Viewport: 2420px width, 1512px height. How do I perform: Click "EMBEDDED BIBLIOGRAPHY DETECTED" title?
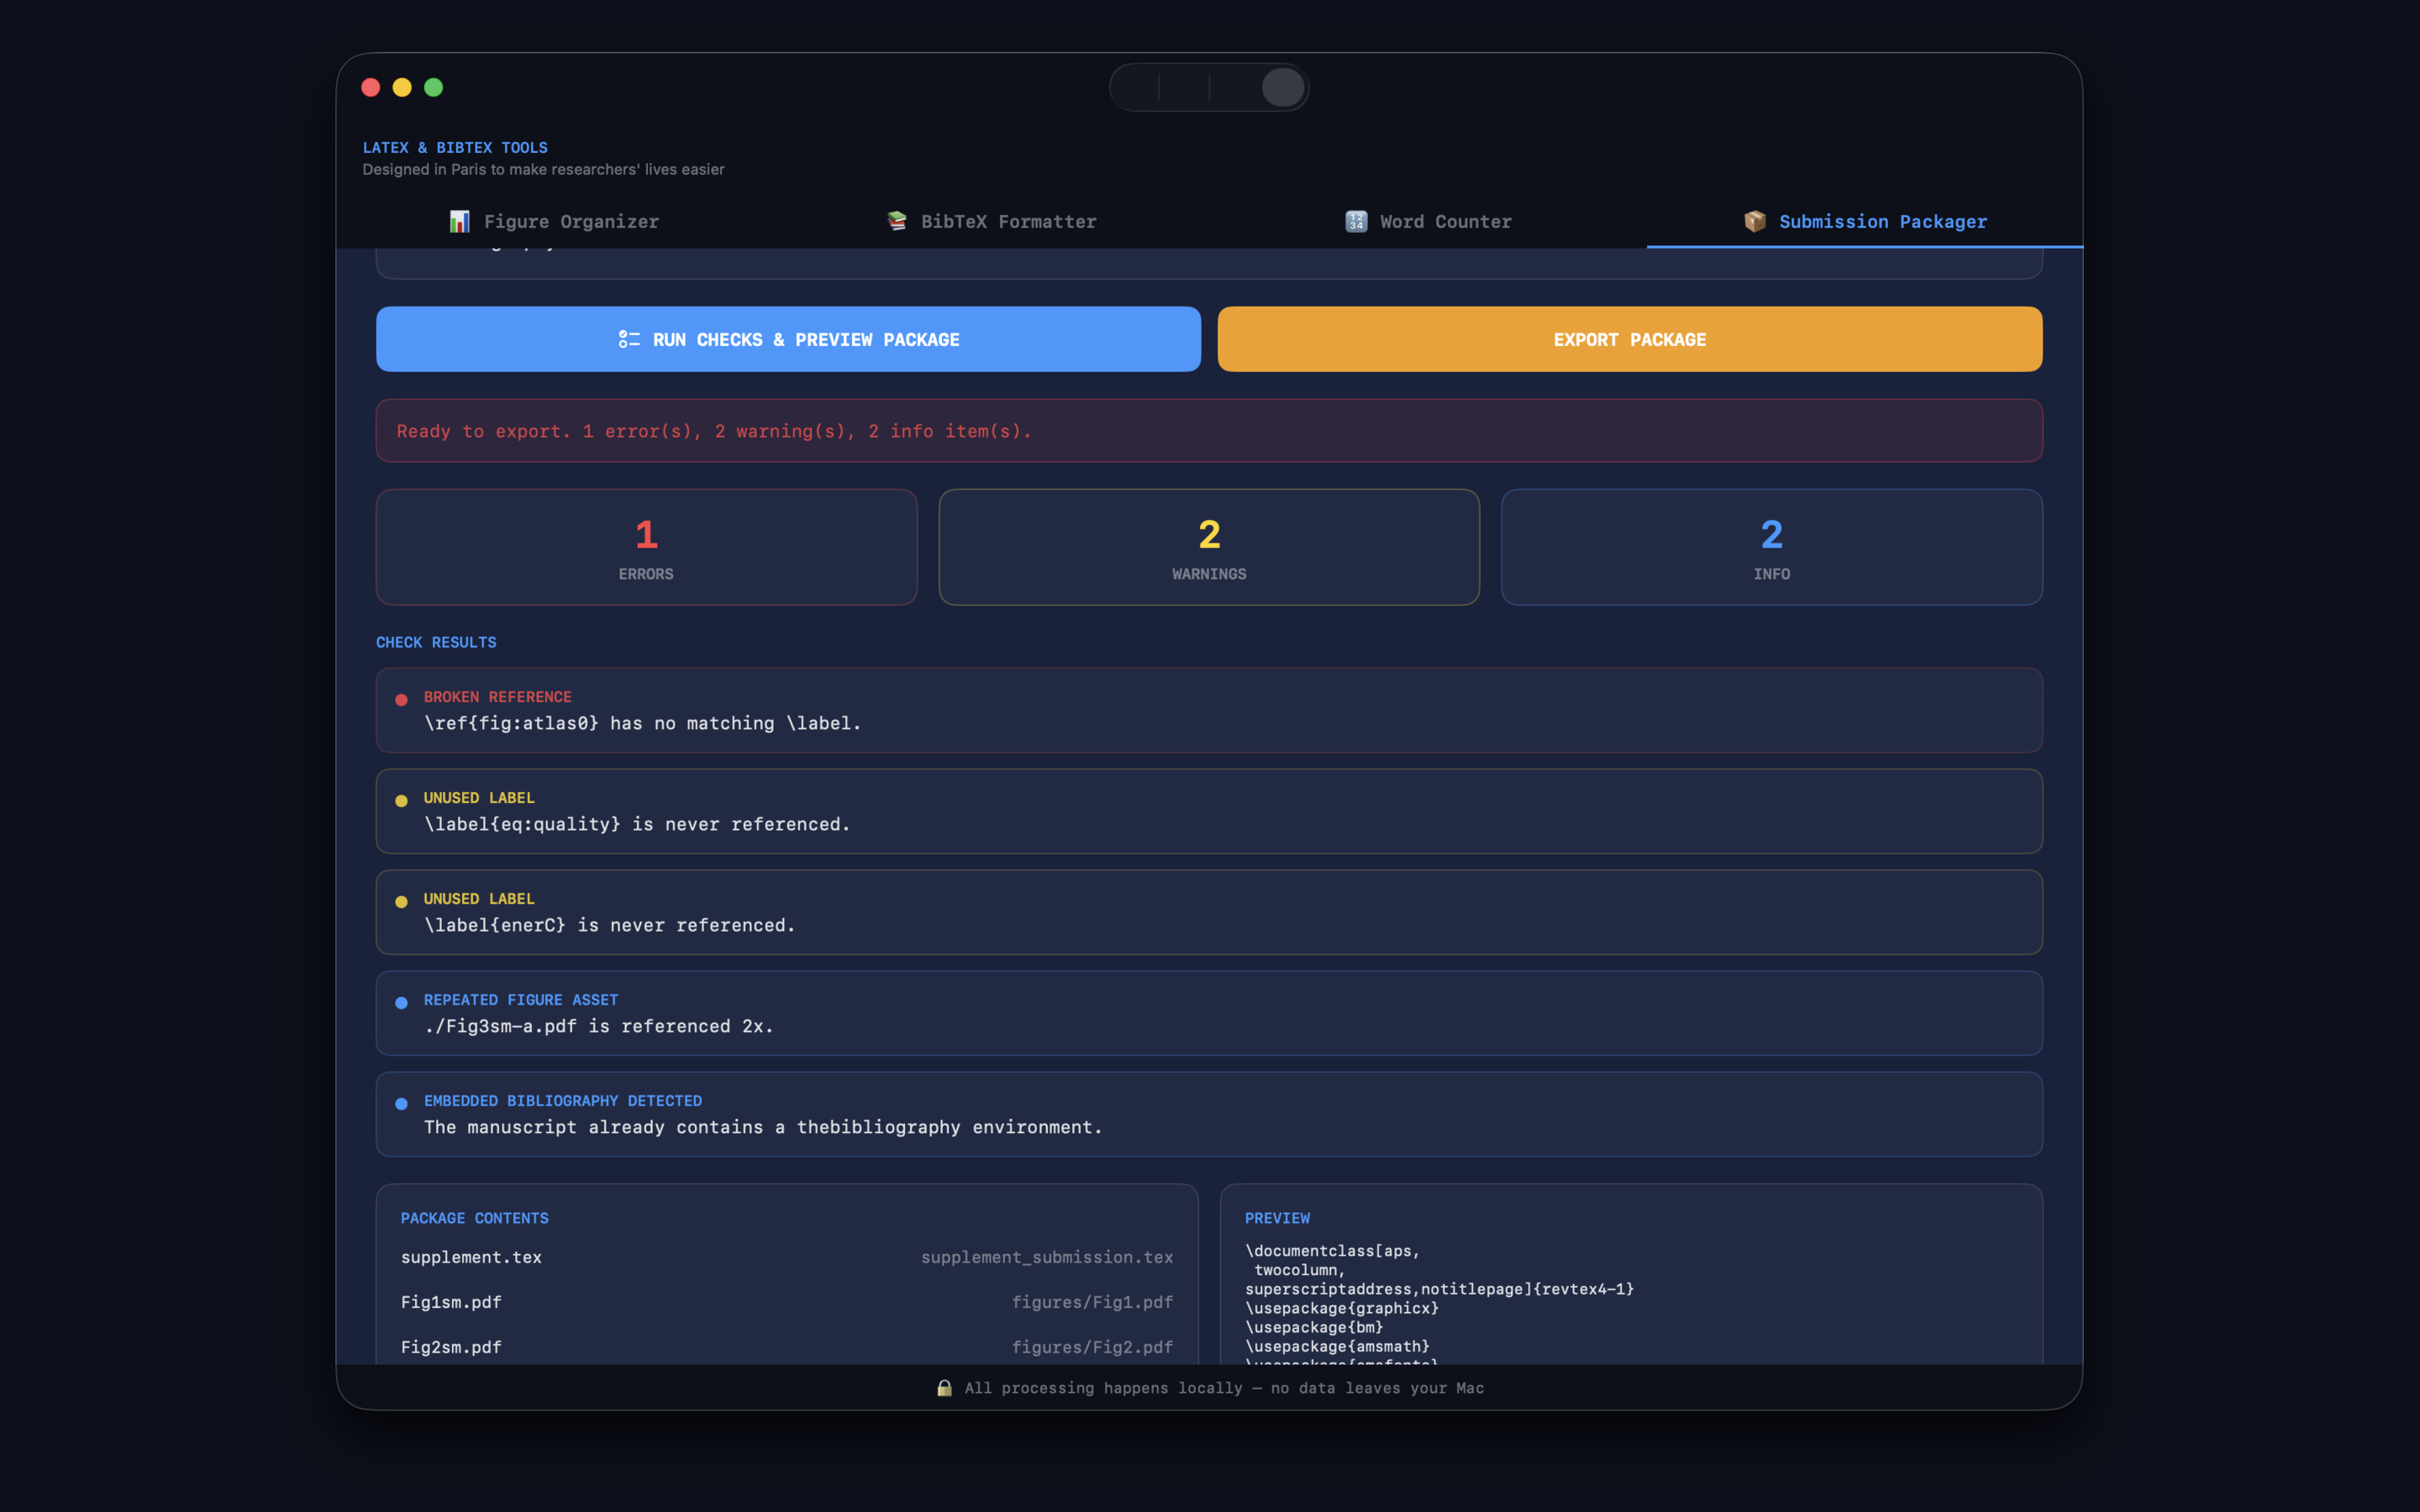(563, 1101)
